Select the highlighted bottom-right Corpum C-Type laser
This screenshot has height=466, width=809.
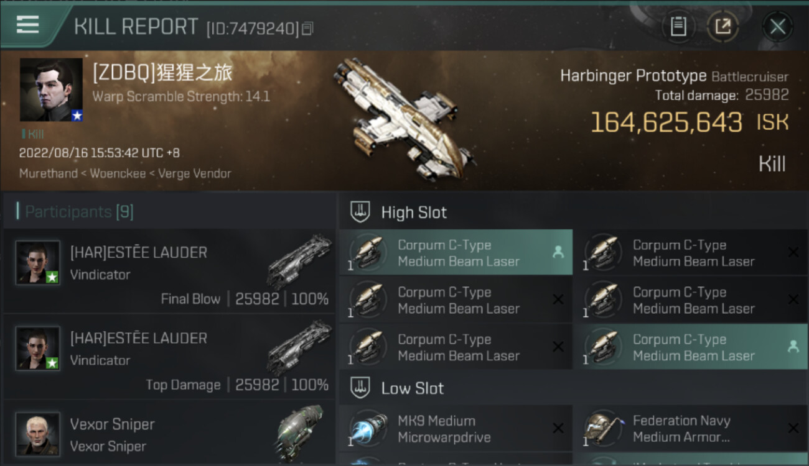click(x=691, y=347)
